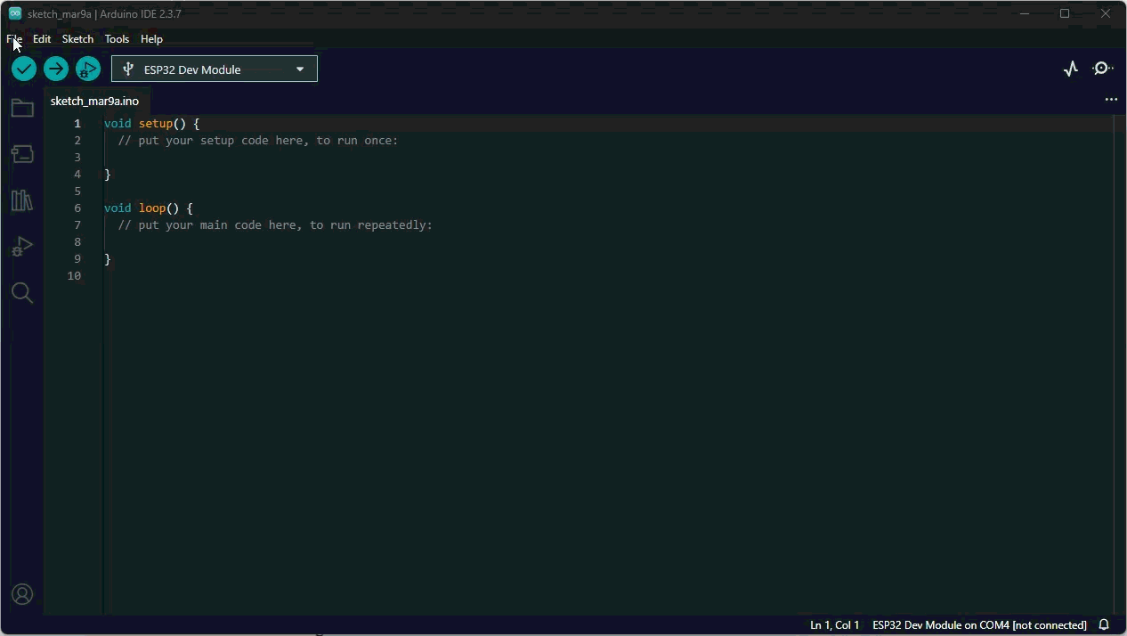Viewport: 1127px width, 636px height.
Task: Open the Sketch menu
Action: pyautogui.click(x=77, y=39)
